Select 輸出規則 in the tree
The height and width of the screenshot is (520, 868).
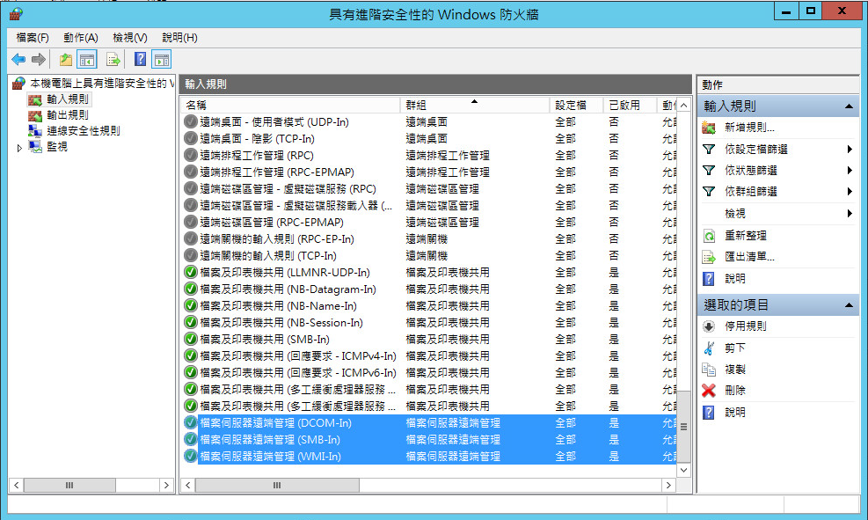pos(68,115)
